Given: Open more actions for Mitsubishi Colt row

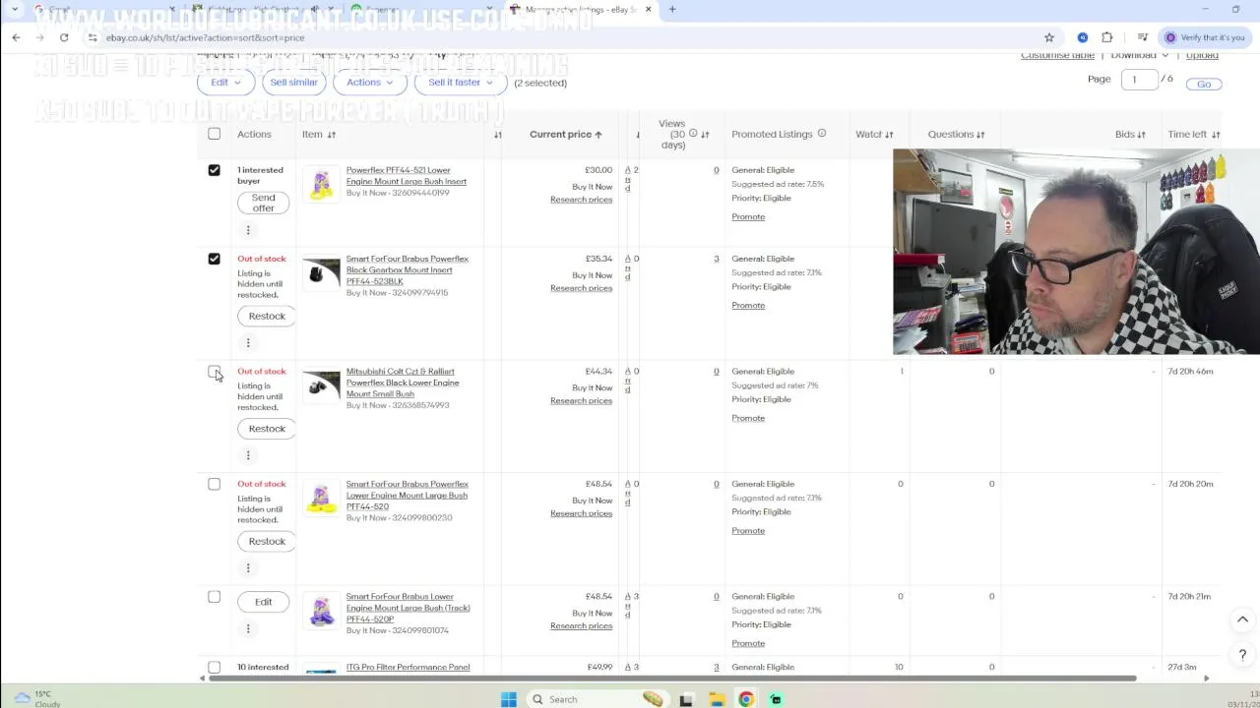Looking at the screenshot, I should click(x=248, y=455).
